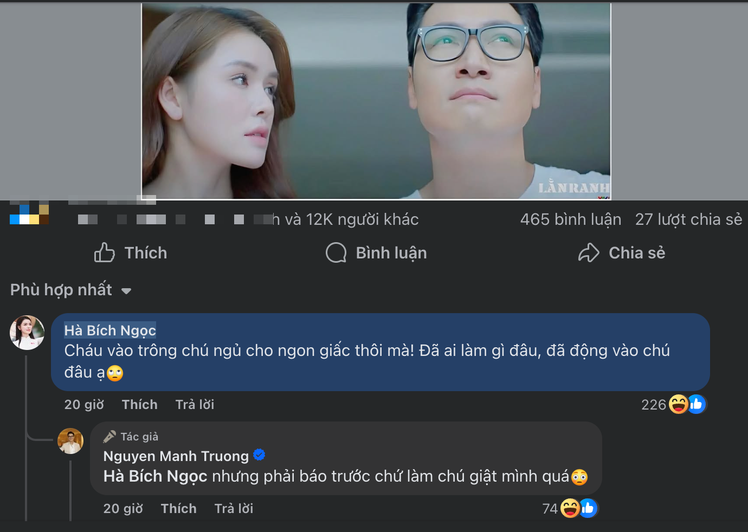Click the blue thumbs-up reaction on the author reply
Viewport: 748px width, 532px height.
(x=589, y=508)
